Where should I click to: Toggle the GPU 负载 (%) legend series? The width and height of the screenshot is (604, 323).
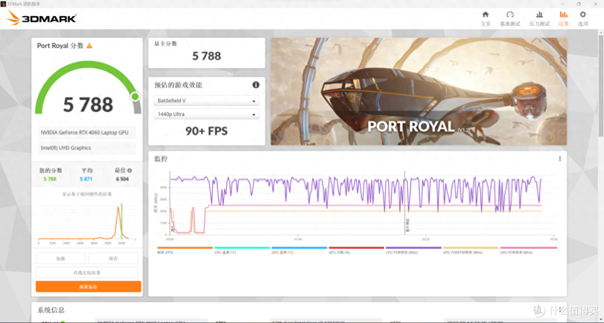coord(356,250)
